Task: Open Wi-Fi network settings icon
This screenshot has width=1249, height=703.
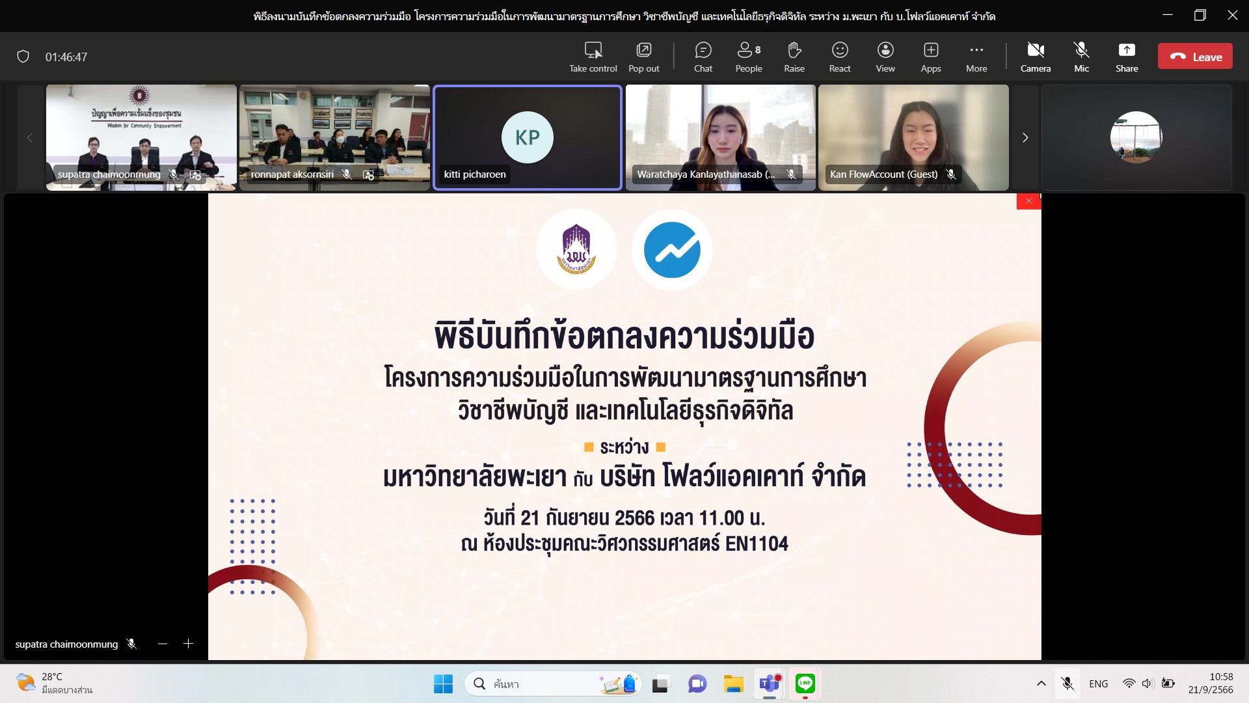Action: tap(1129, 683)
